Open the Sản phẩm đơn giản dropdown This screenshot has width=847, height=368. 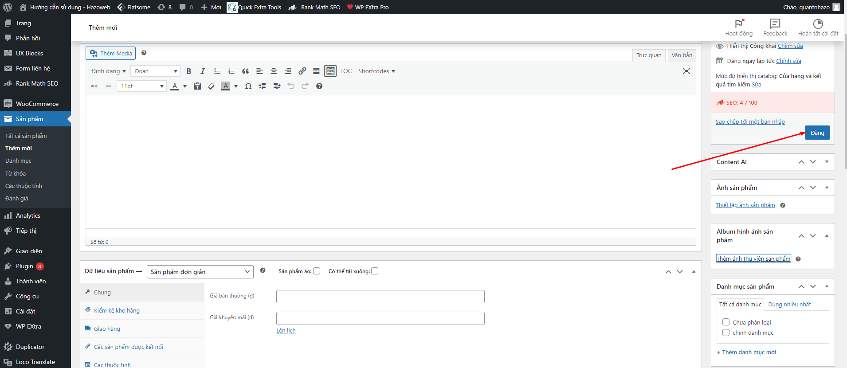pos(200,272)
